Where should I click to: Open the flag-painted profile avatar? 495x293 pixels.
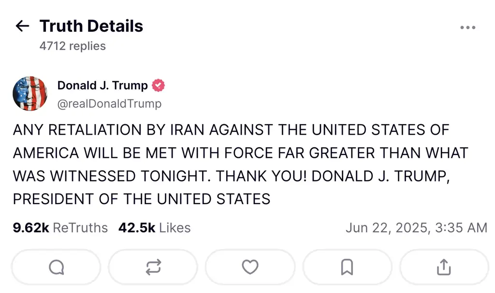click(30, 94)
